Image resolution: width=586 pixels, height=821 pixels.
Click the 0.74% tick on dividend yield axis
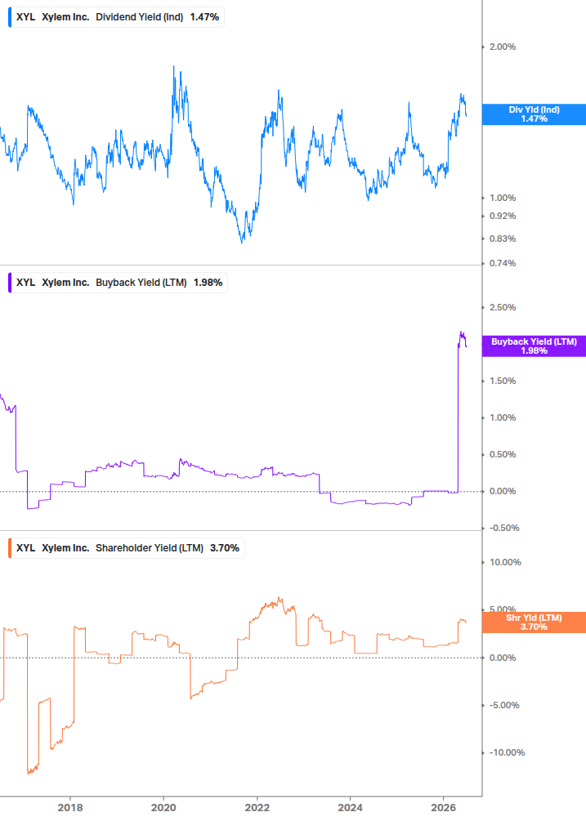(503, 263)
